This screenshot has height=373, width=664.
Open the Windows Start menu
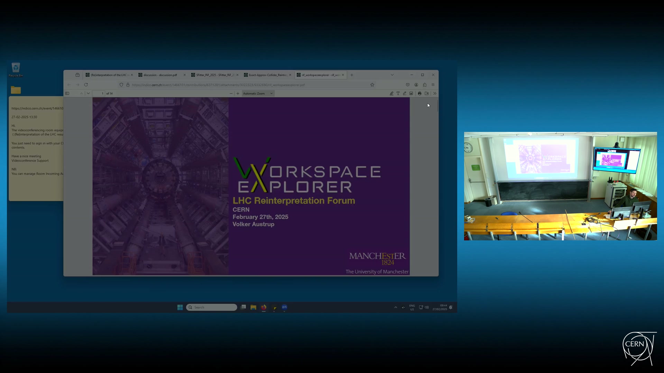point(180,307)
